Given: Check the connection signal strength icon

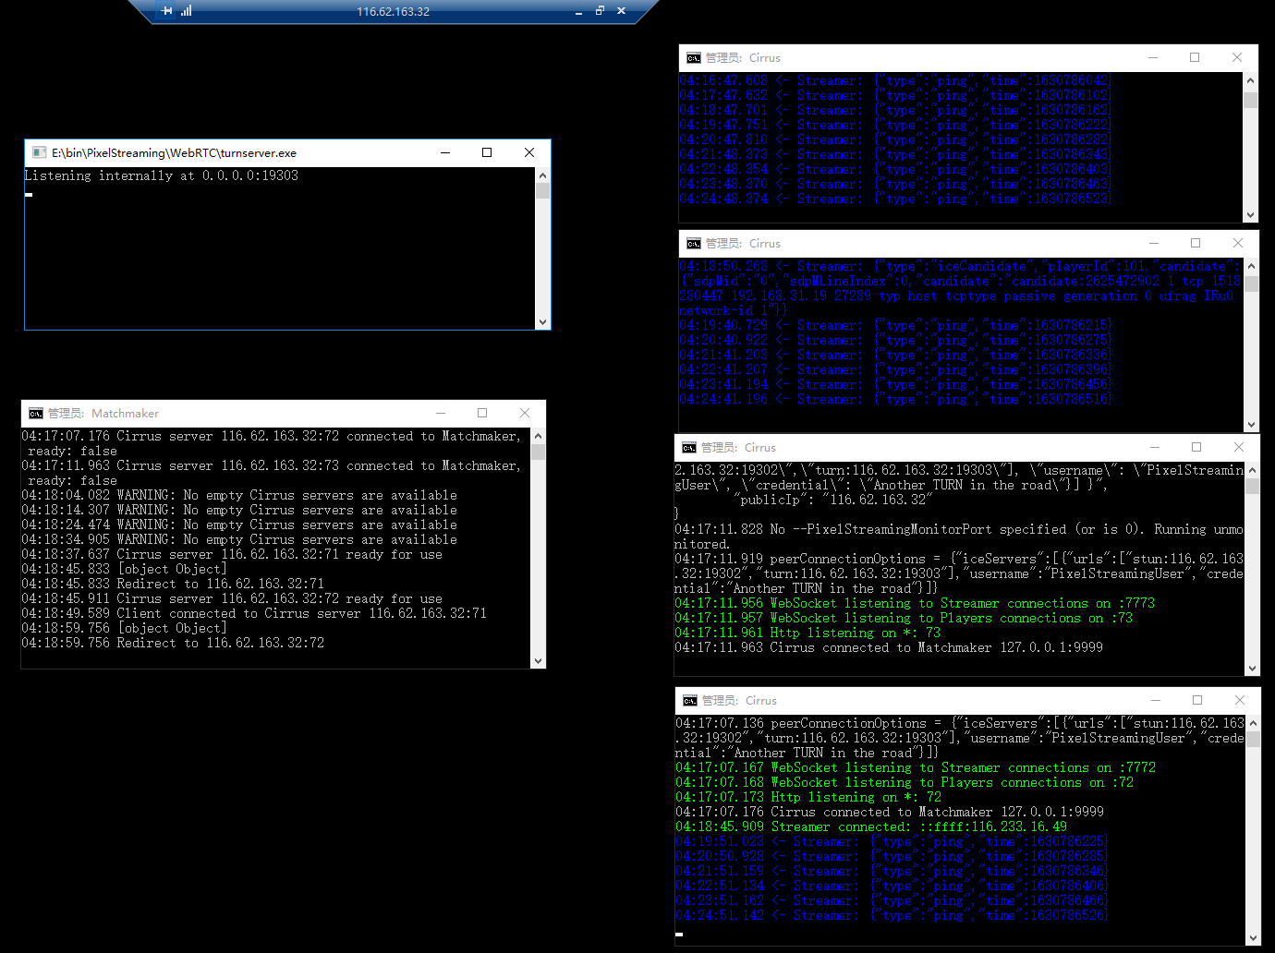Looking at the screenshot, I should tap(187, 11).
